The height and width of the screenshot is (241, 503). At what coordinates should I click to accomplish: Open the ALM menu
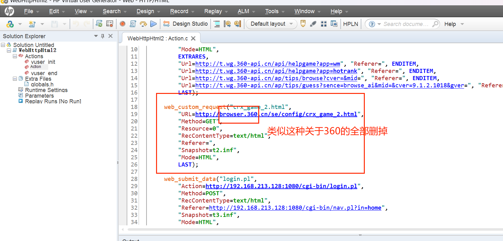click(x=246, y=11)
